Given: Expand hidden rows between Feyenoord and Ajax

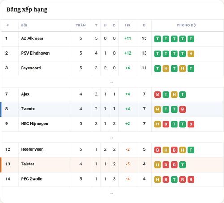Looking at the screenshot, I should (x=112, y=82).
